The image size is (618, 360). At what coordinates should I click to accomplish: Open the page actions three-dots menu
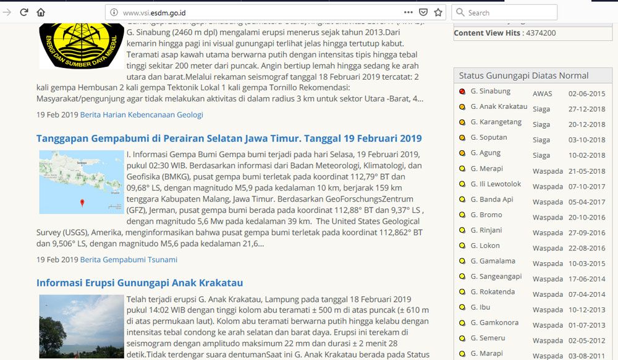(408, 12)
